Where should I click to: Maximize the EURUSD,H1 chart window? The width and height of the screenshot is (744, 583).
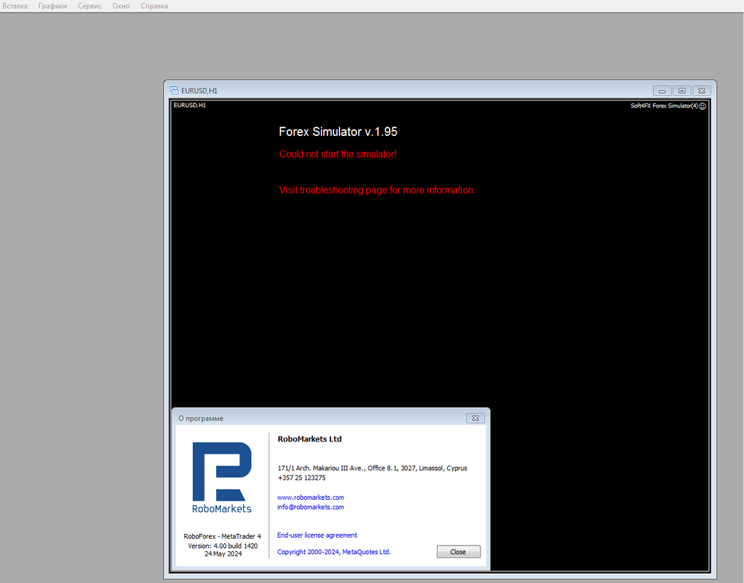coord(682,91)
